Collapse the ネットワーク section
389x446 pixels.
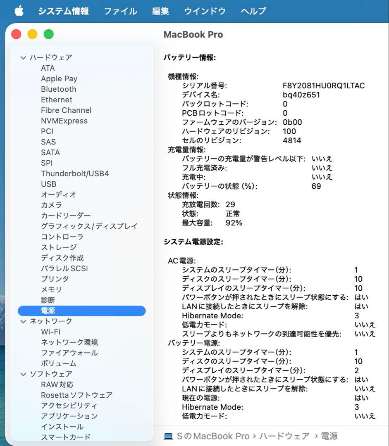coord(24,321)
